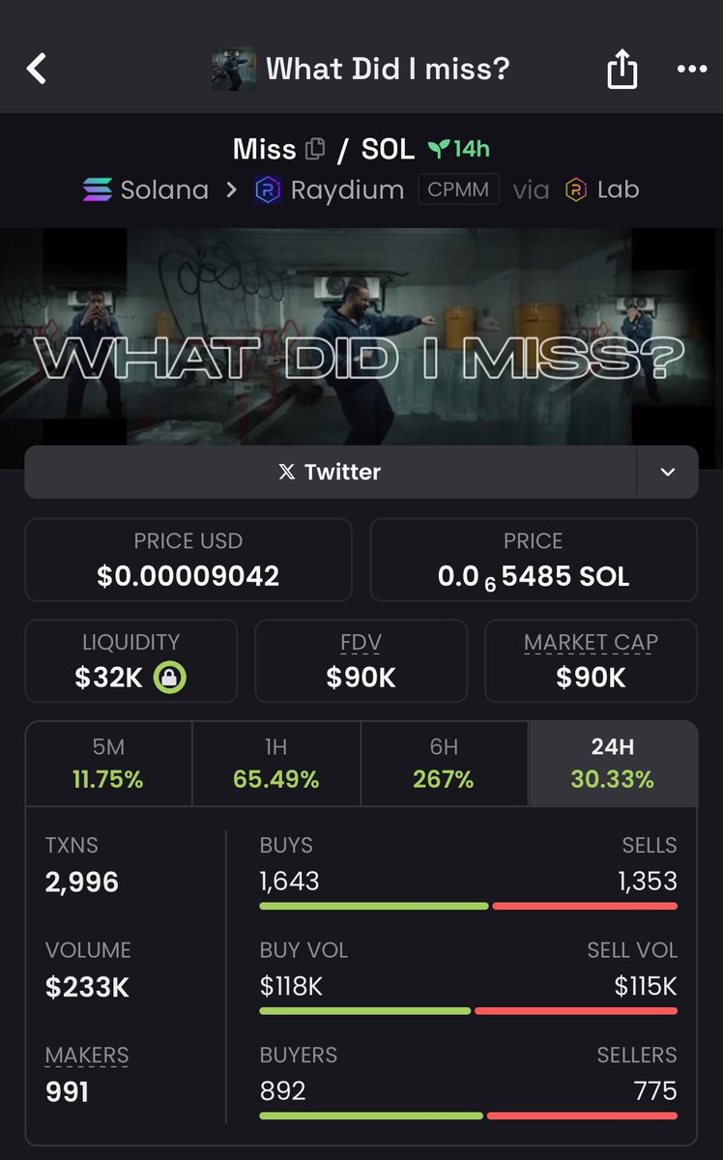Select the 6H timeframe tab

point(445,764)
